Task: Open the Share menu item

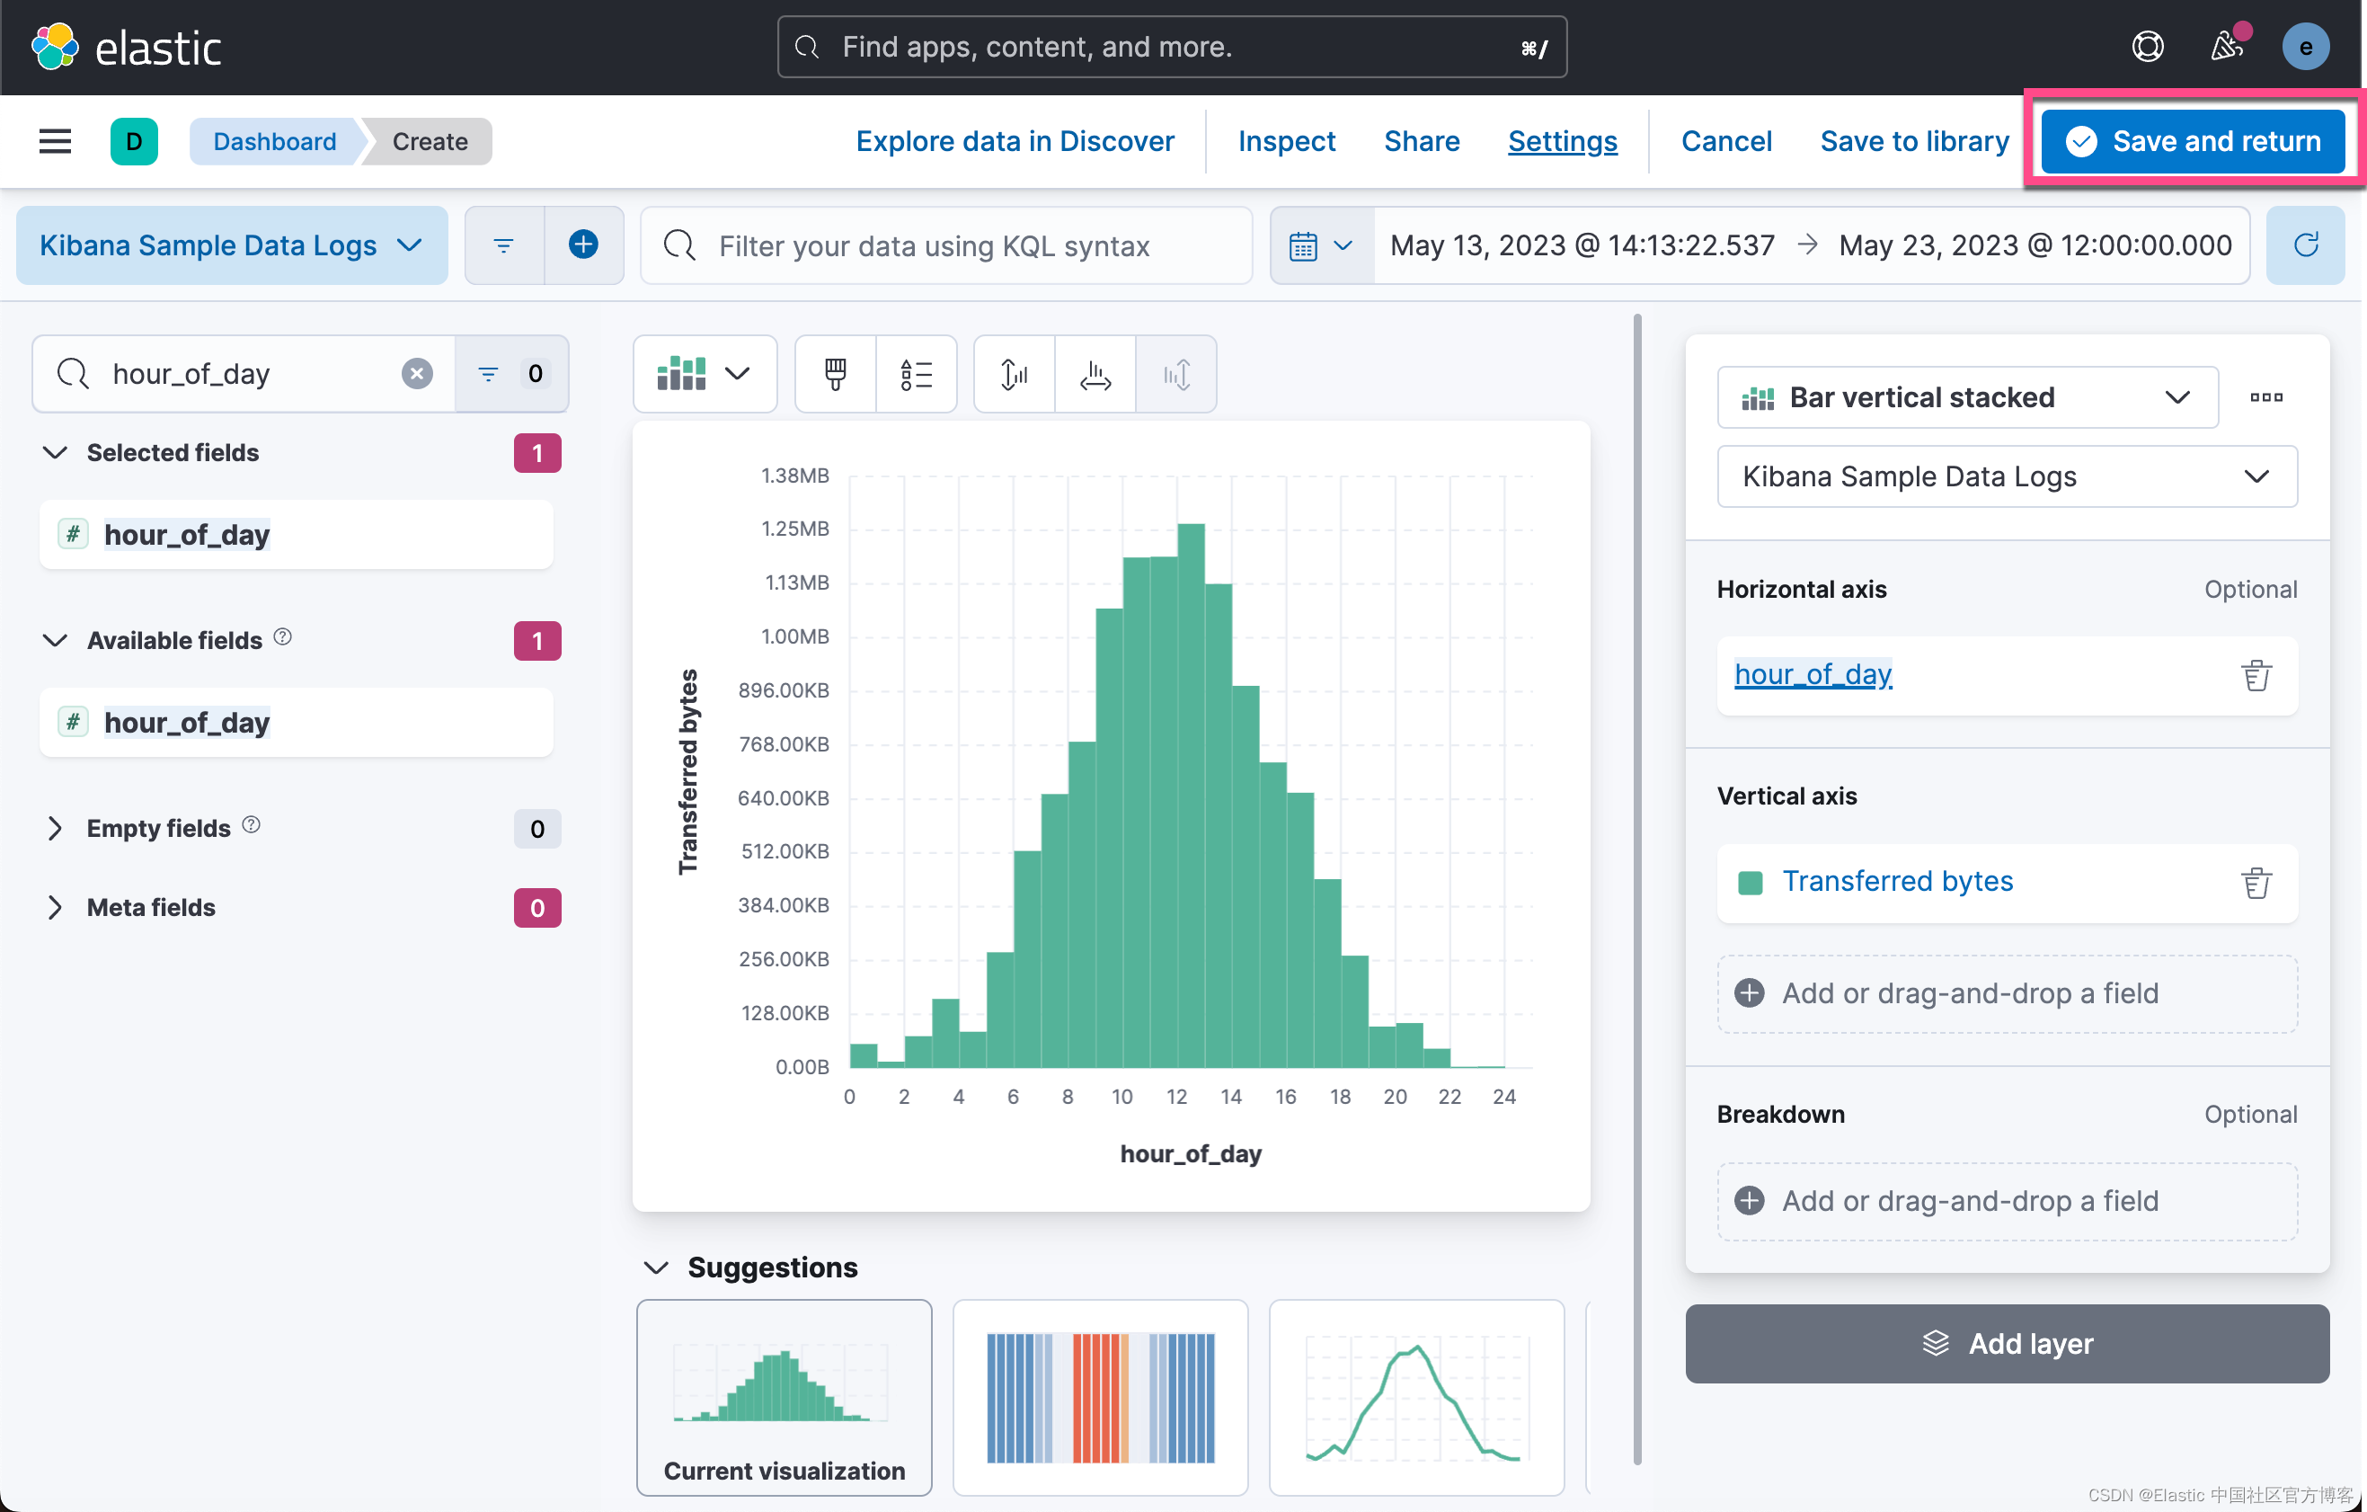Action: point(1422,141)
